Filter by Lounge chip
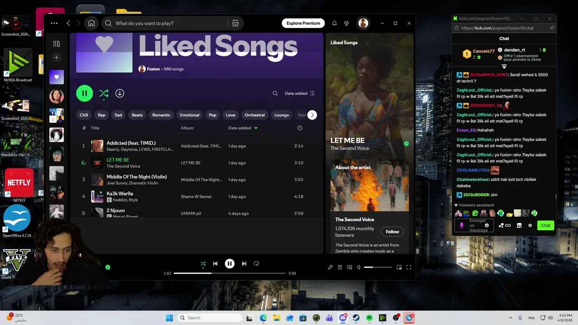 coord(281,115)
